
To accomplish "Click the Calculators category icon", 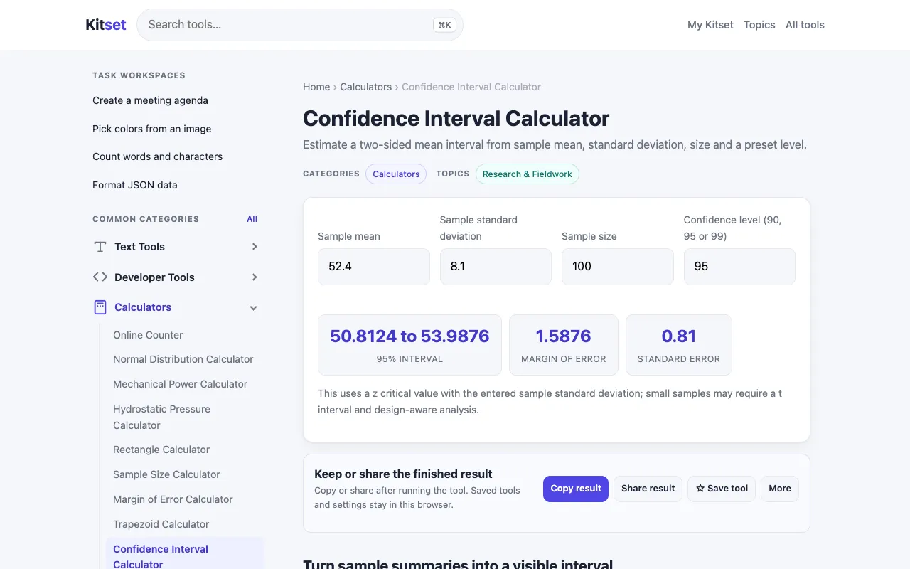I will (x=100, y=307).
